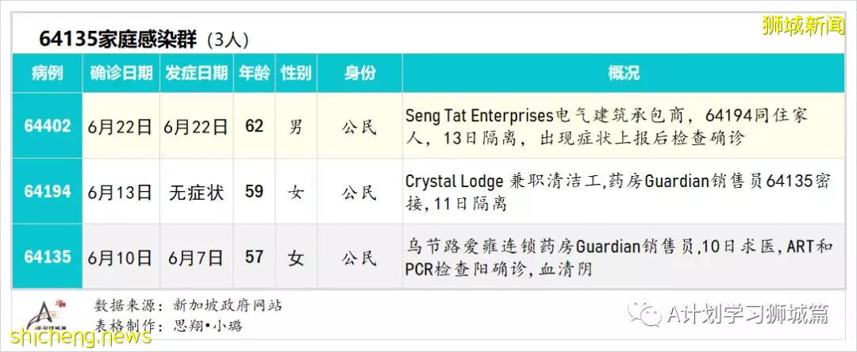Click the 身份 column header
857x352 pixels.
pos(359,73)
